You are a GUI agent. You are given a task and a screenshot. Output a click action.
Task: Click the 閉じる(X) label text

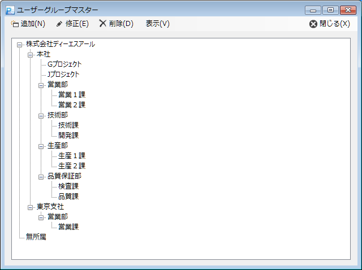(x=334, y=24)
